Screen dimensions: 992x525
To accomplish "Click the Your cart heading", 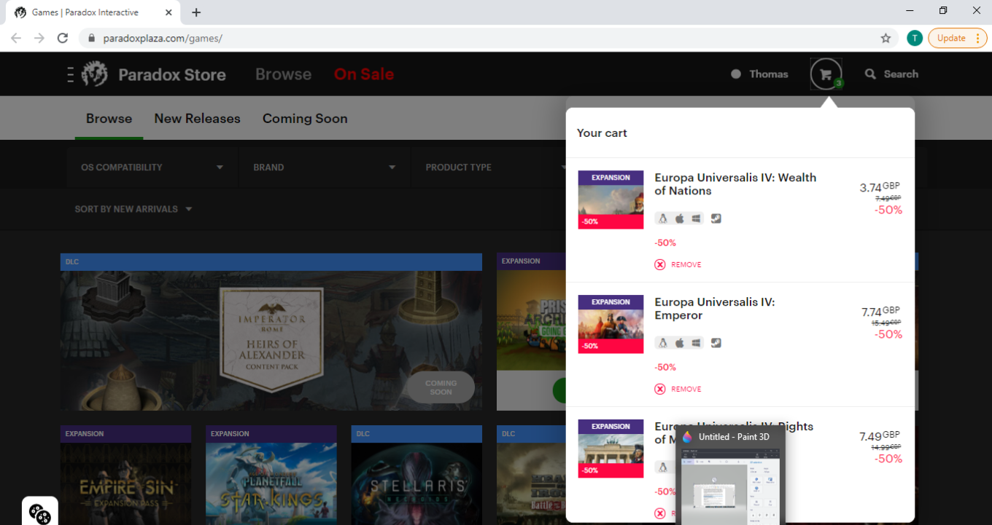I will coord(602,133).
